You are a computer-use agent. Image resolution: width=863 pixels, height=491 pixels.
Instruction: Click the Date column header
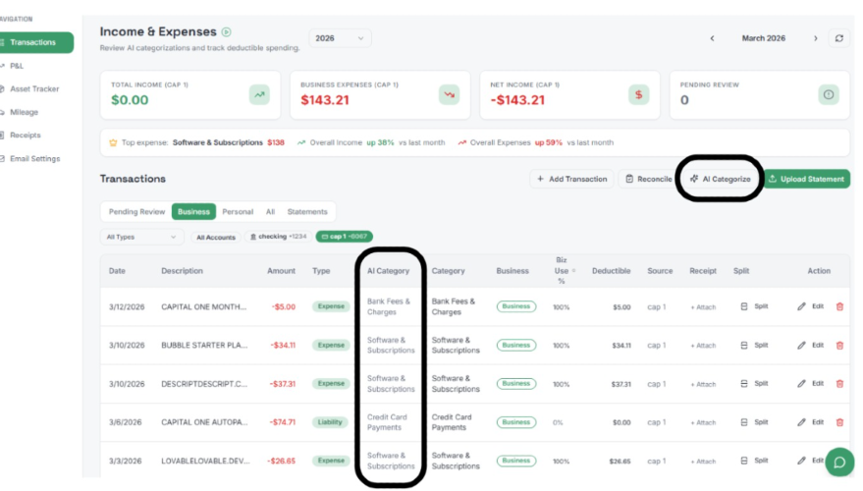click(117, 271)
